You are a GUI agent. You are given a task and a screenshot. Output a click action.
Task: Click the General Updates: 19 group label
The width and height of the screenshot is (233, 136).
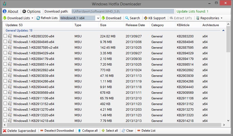tap(19, 30)
